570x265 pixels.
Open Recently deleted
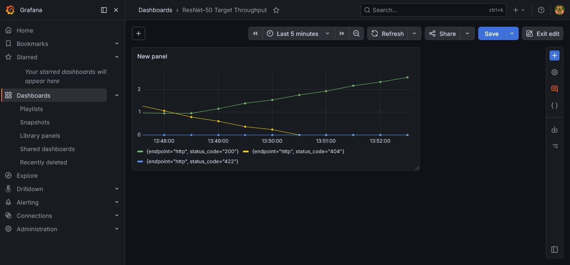click(x=43, y=162)
